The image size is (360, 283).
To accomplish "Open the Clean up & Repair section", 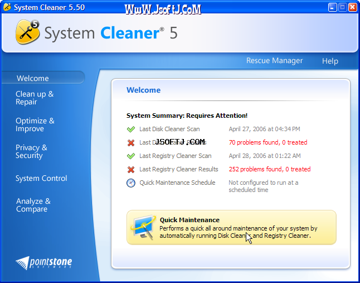I will pyautogui.click(x=35, y=98).
